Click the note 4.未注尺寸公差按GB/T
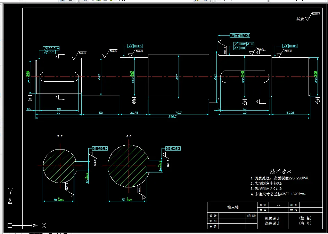 coord(278,194)
